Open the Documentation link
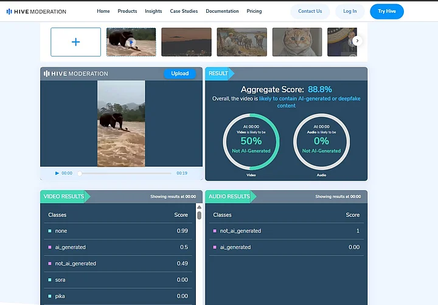 coord(222,11)
